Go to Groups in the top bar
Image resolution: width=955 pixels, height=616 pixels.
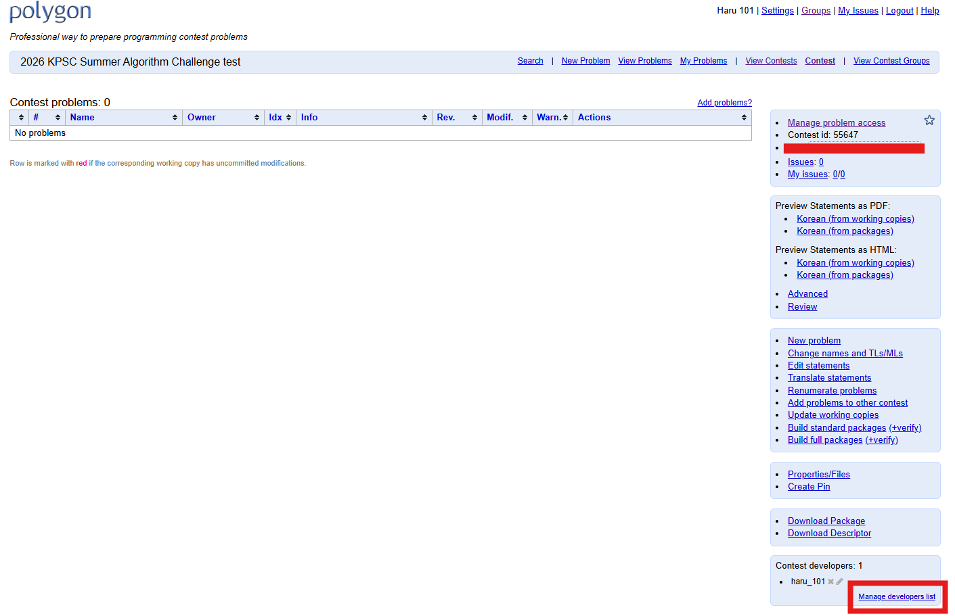click(x=816, y=11)
